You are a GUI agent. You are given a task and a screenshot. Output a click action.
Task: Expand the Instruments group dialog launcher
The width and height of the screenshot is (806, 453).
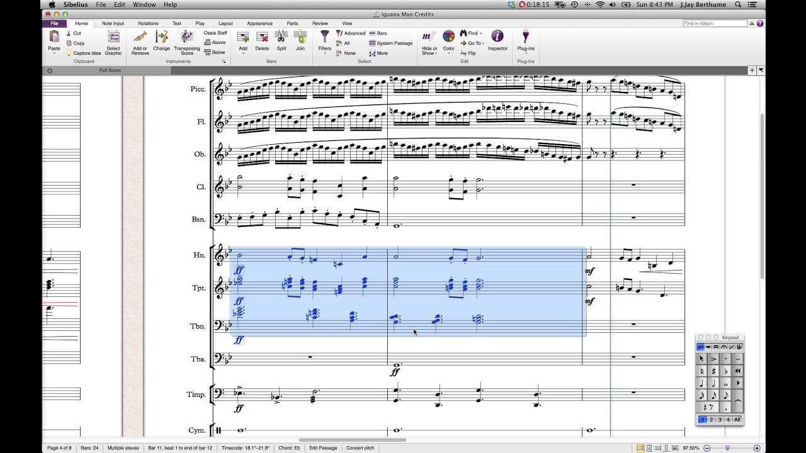click(x=224, y=62)
